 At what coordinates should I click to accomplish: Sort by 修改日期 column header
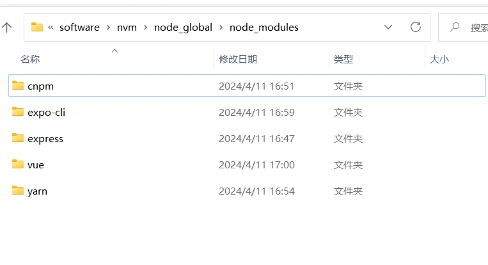(238, 59)
